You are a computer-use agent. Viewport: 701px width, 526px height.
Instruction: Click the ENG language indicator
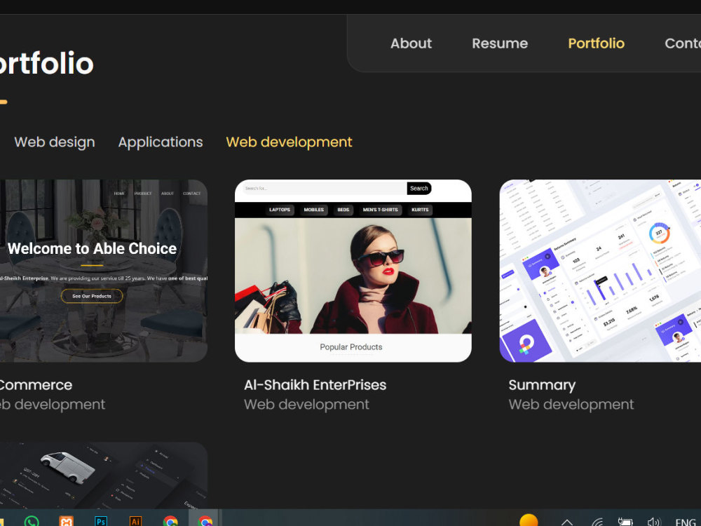tap(686, 522)
